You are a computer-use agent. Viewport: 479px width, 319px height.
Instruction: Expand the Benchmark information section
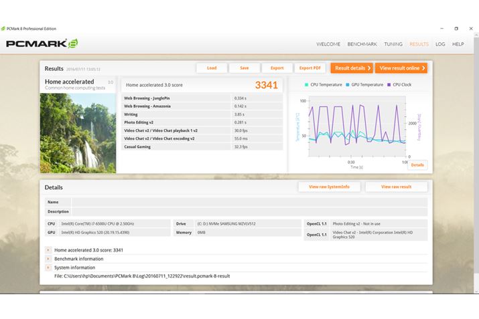pyautogui.click(x=48, y=259)
